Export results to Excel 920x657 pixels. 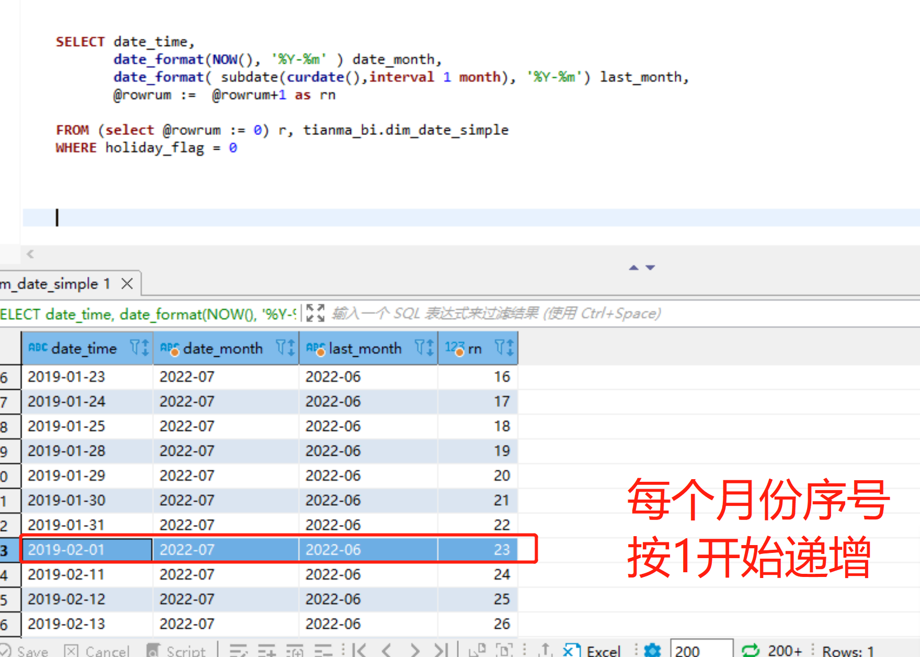pos(592,650)
